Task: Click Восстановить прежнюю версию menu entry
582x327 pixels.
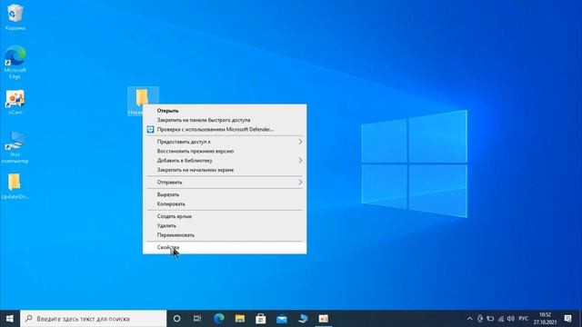Action: point(225,151)
